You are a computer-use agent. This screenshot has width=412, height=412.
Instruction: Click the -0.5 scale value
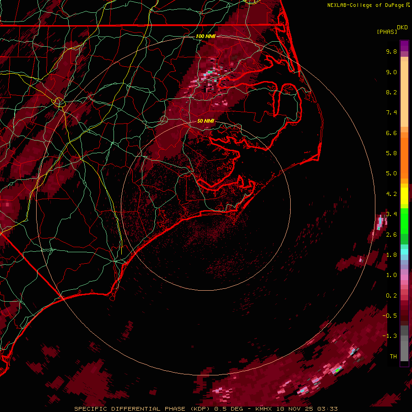click(x=390, y=316)
